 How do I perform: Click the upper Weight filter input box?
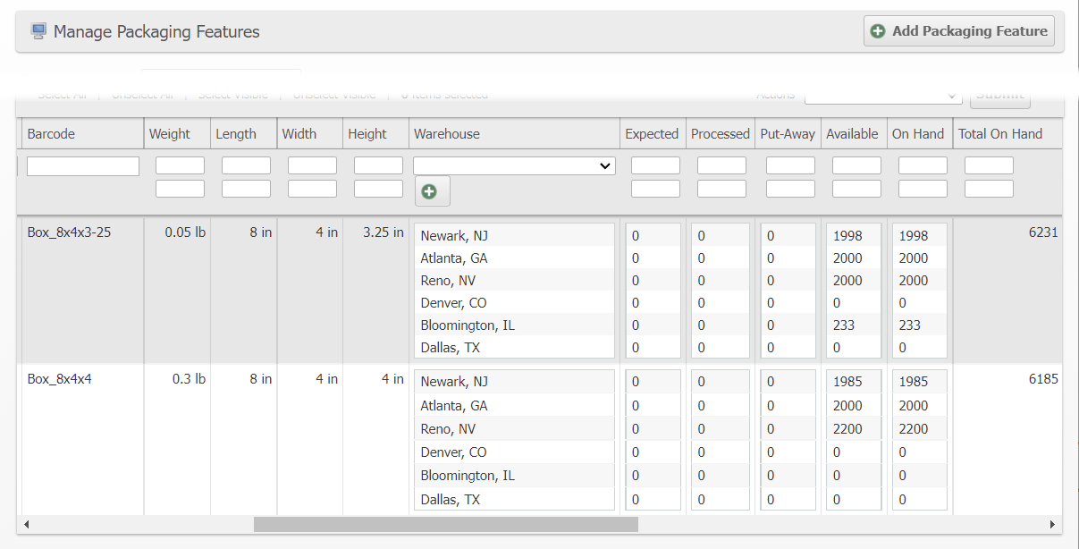[180, 165]
